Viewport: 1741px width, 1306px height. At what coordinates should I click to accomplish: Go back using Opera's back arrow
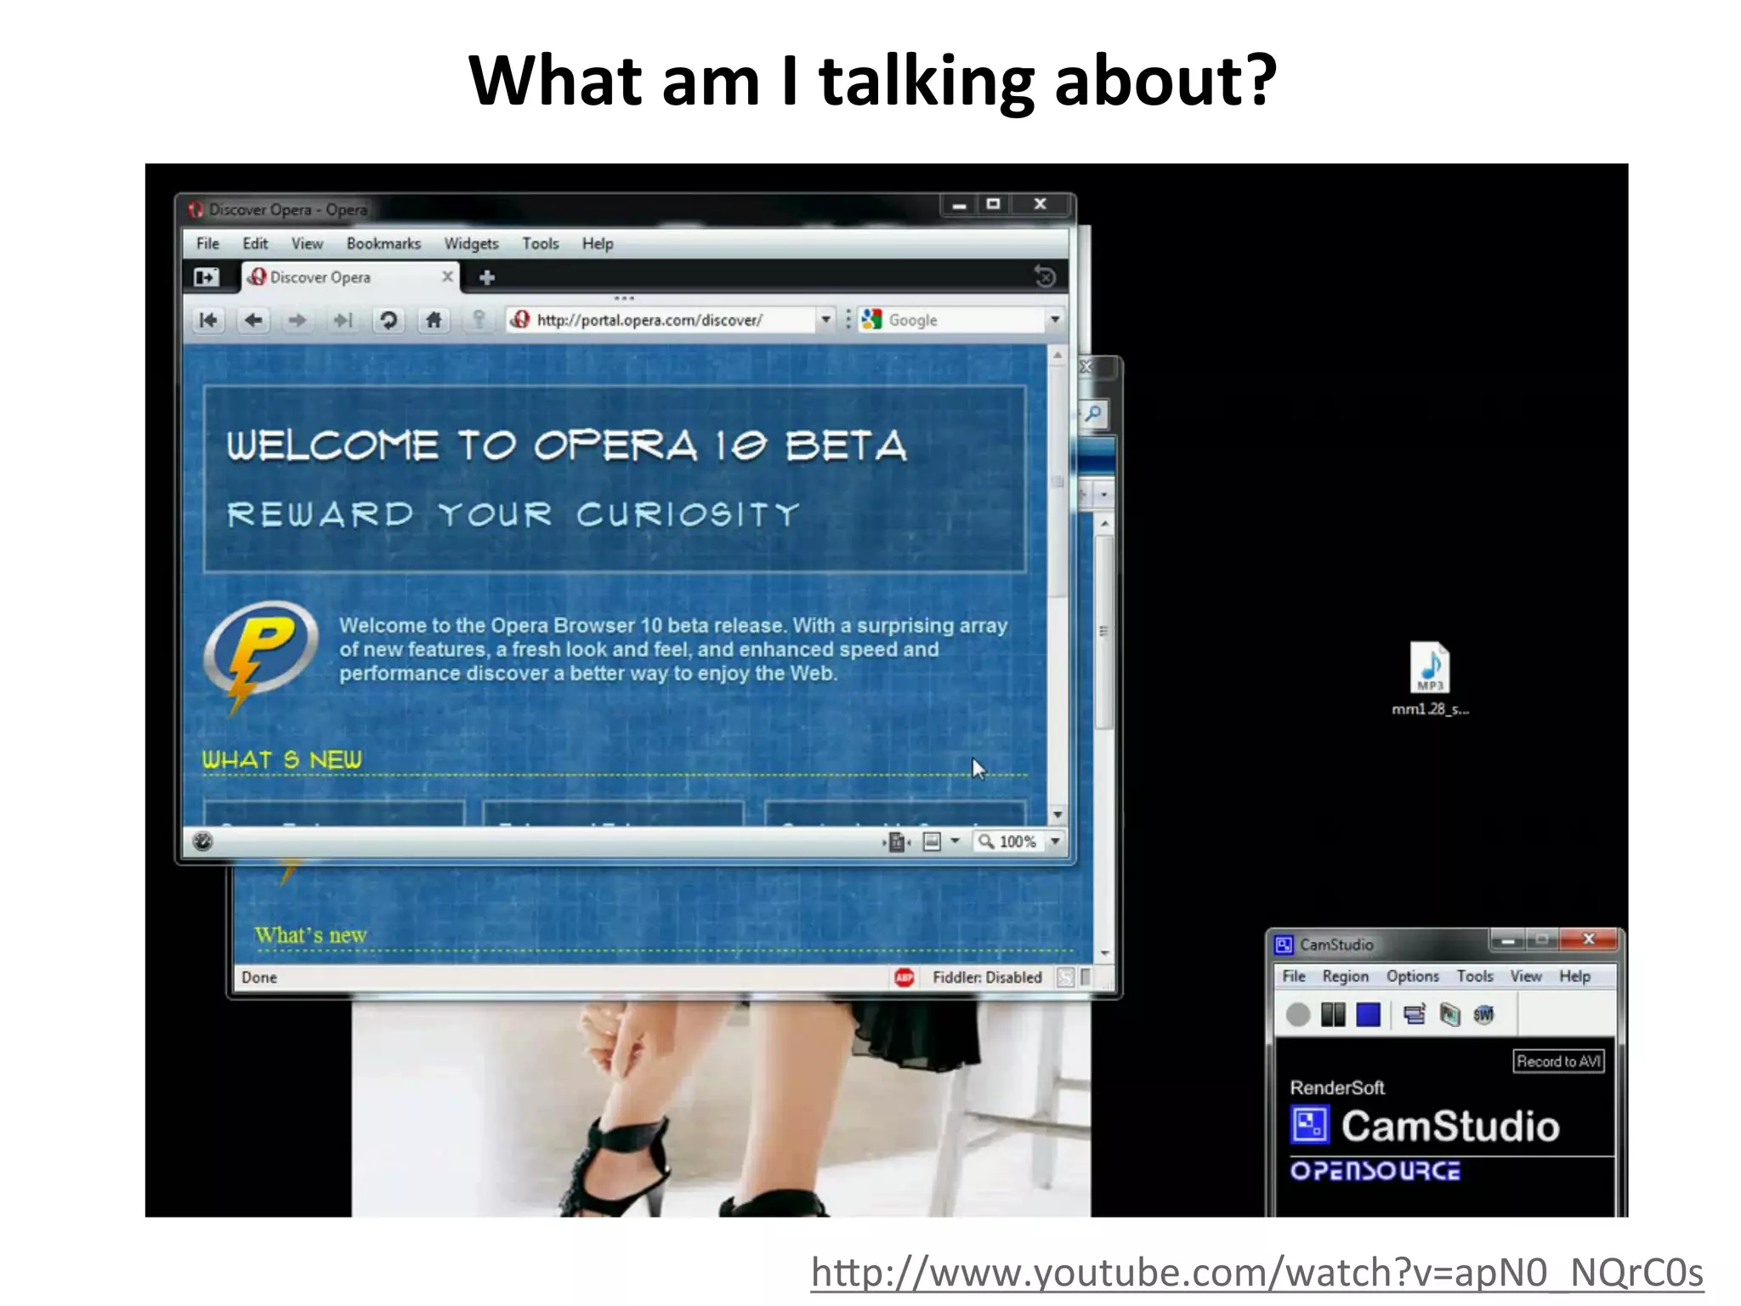coord(253,321)
